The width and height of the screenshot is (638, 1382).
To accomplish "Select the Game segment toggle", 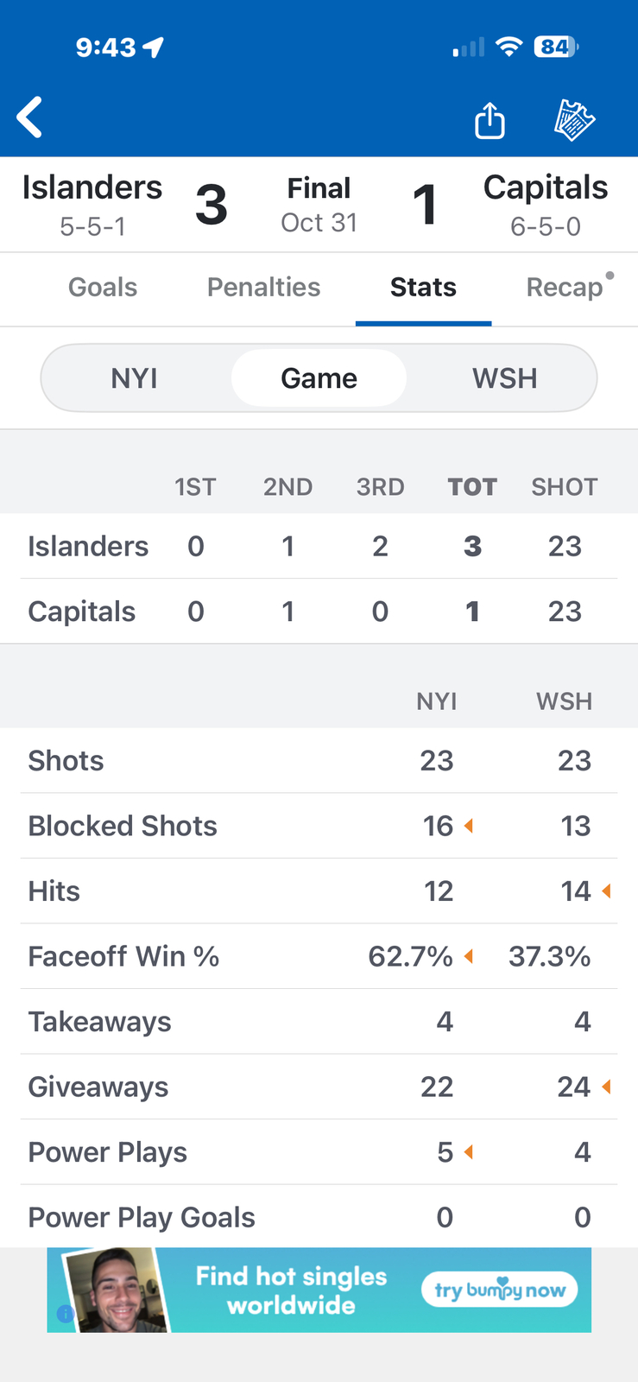I will (x=319, y=378).
